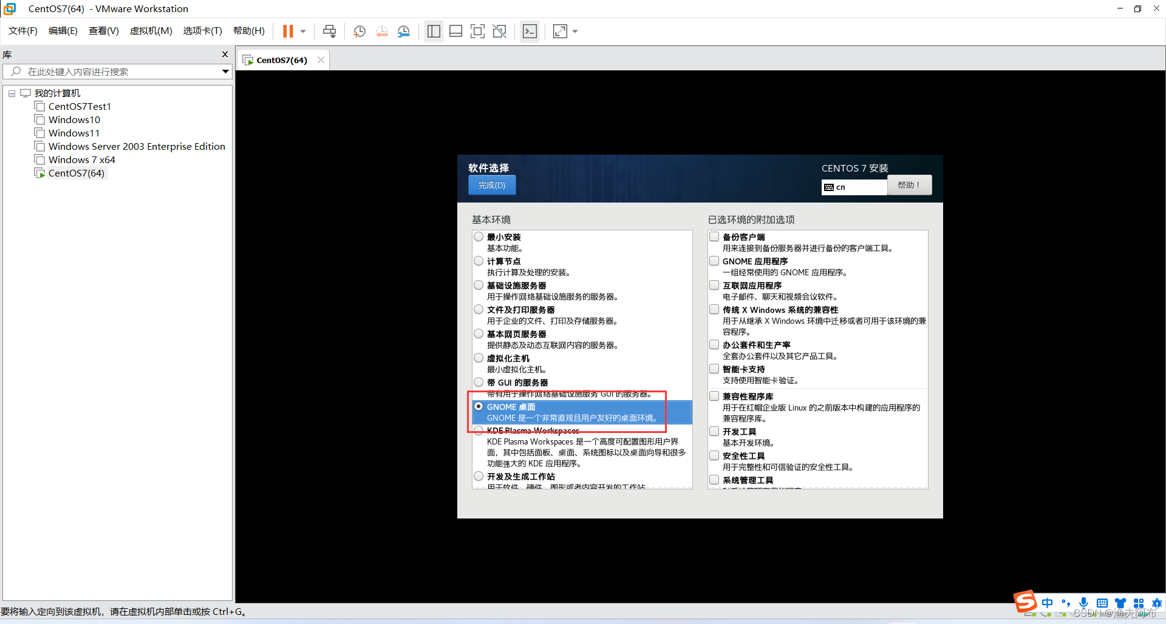Screen dimensions: 1166x624
Task: Check the 兼容性程序库 checkbox
Action: pyautogui.click(x=714, y=397)
